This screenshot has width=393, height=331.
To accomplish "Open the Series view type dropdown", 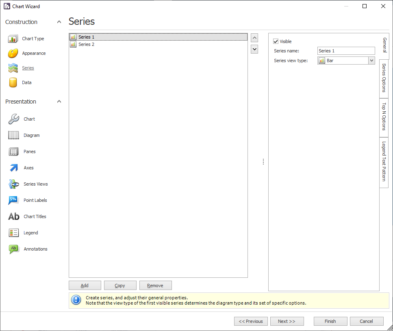I will [x=371, y=61].
